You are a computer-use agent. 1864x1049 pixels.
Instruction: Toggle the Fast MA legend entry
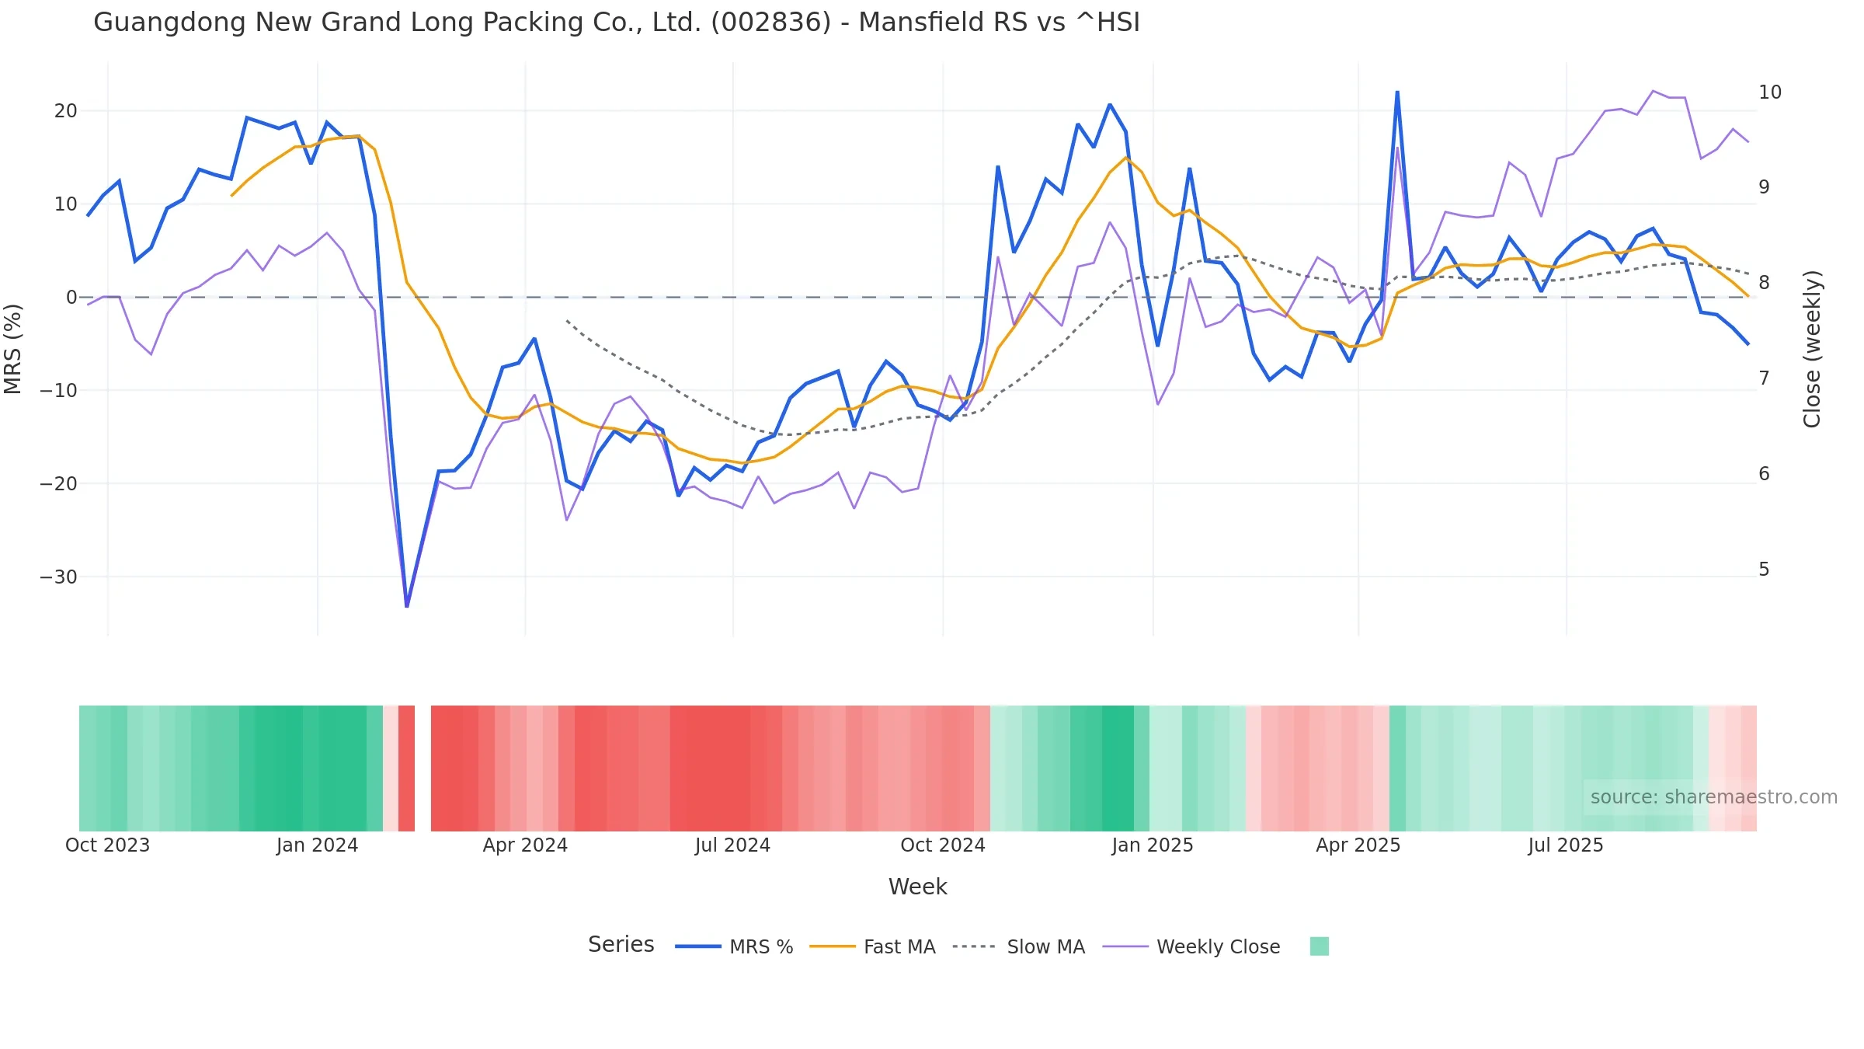tap(872, 946)
